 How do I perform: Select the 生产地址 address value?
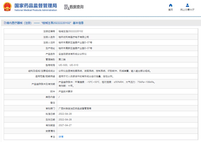[x=75, y=48]
